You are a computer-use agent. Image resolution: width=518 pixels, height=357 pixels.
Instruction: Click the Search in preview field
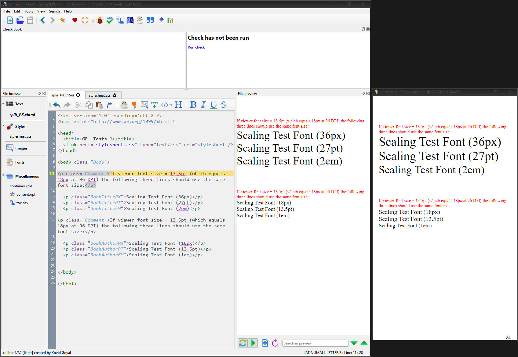(x=315, y=343)
